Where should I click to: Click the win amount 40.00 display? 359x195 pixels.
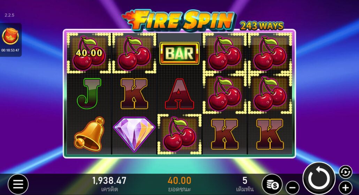point(179,181)
